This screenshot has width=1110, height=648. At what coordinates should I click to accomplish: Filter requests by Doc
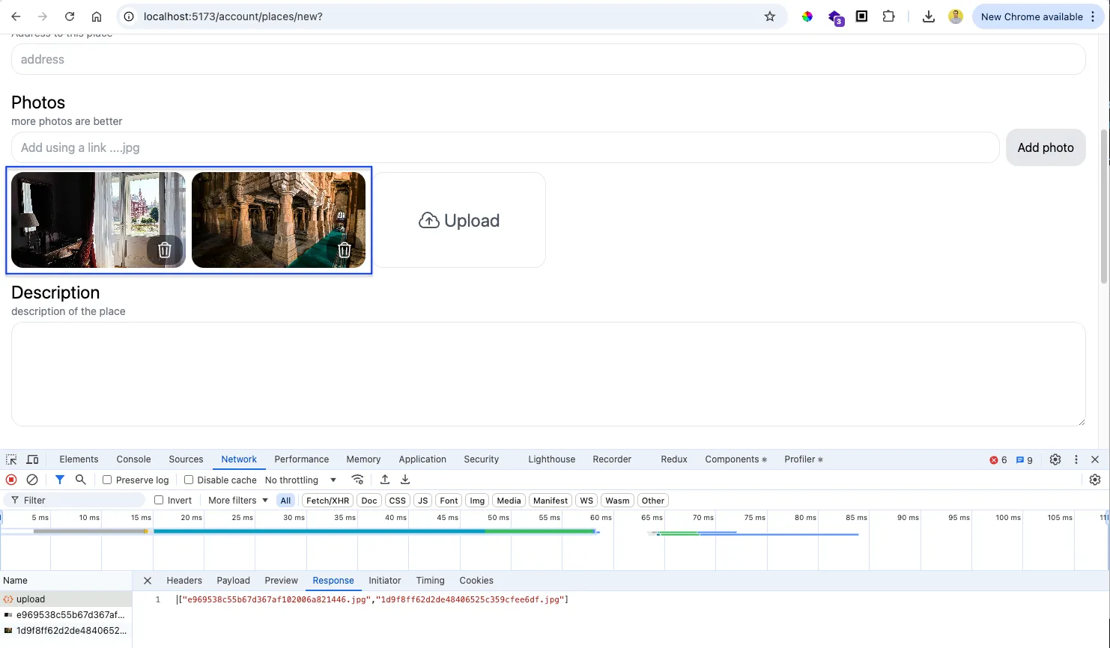(x=369, y=501)
